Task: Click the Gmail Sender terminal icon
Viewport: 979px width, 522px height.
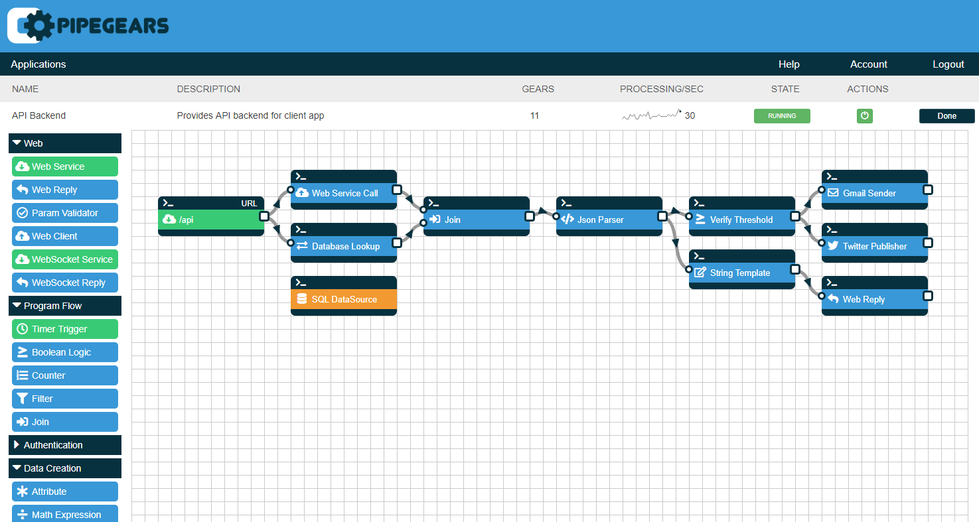Action: click(832, 176)
